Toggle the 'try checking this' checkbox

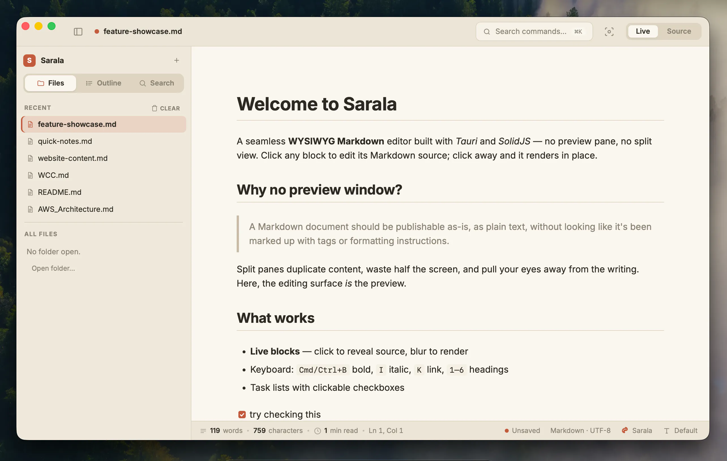click(x=242, y=415)
